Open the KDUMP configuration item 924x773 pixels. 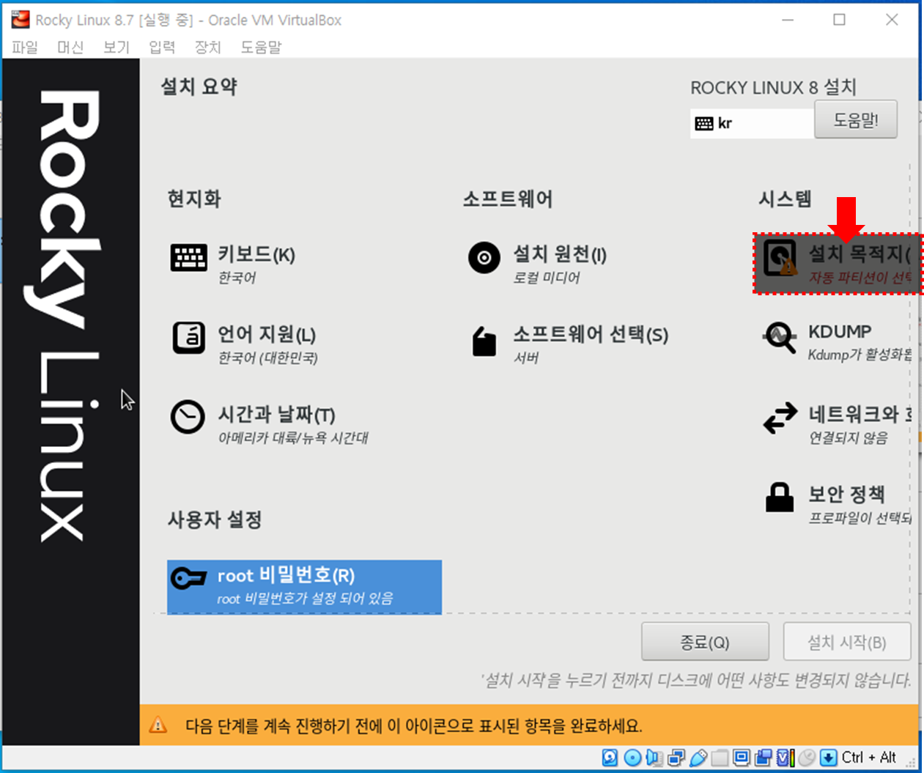click(837, 341)
